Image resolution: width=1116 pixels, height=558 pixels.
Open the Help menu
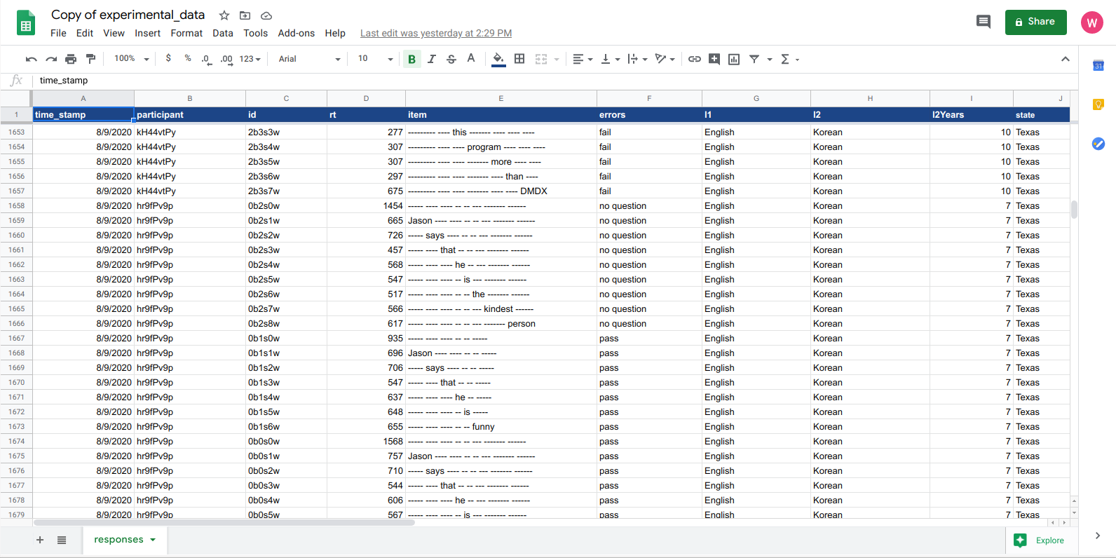pos(335,33)
